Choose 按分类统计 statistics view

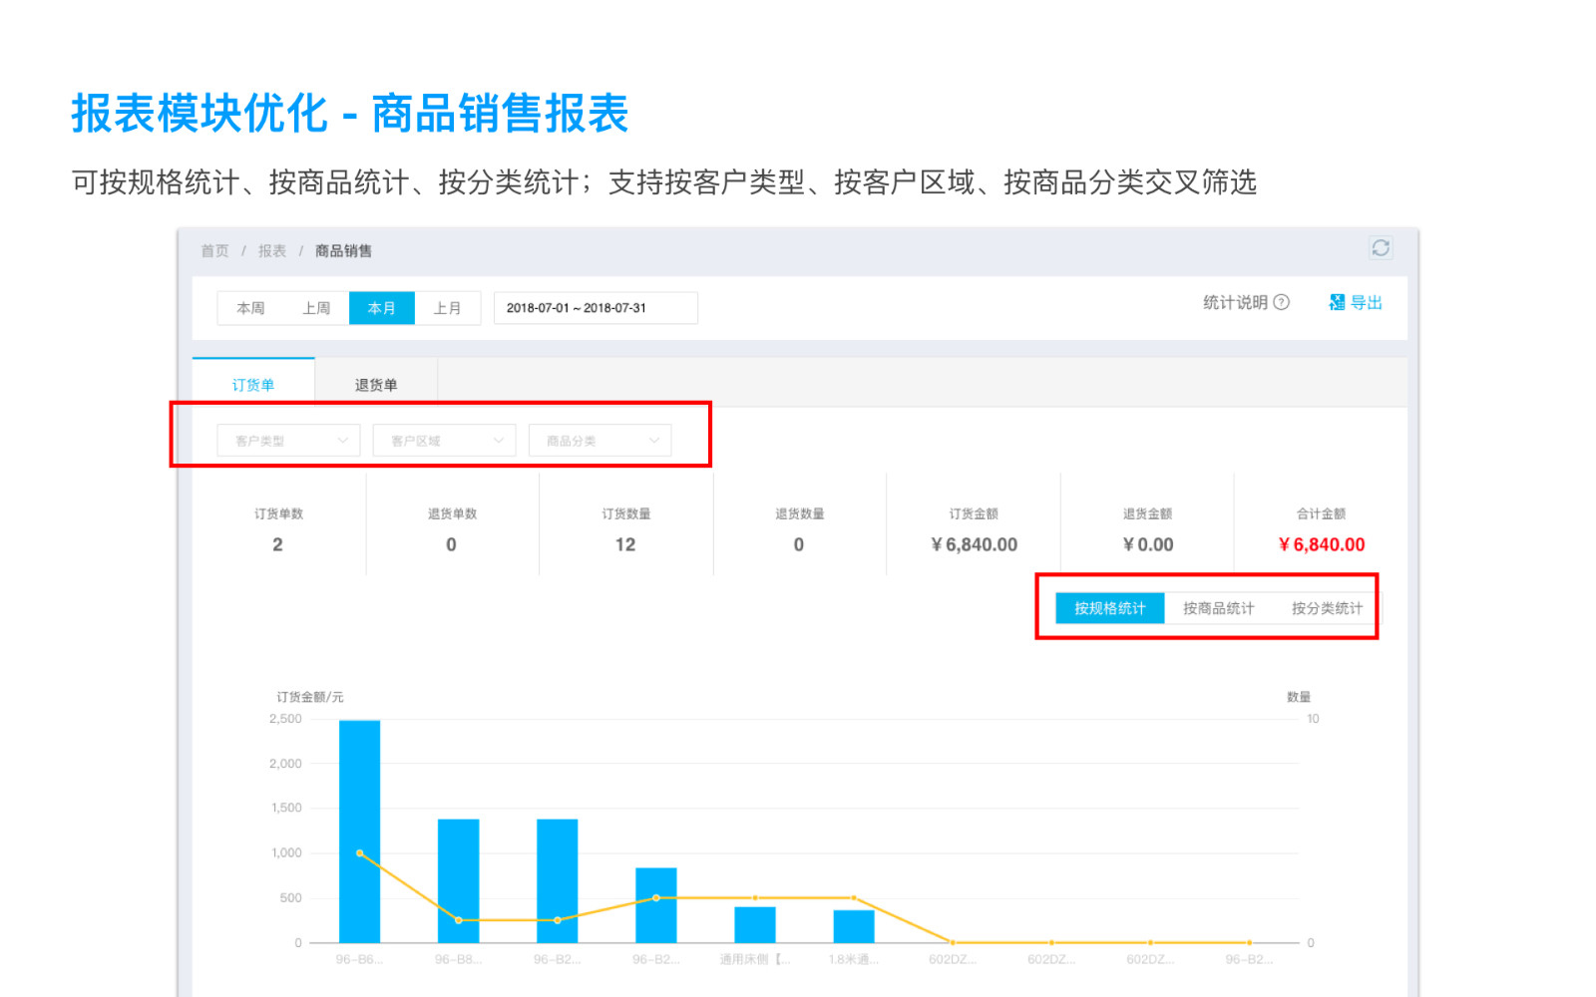[1326, 608]
